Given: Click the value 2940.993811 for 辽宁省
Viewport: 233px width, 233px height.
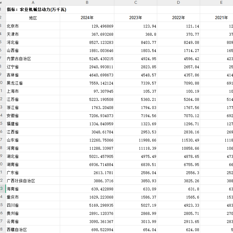Looking at the screenshot, I should click(x=87, y=67).
